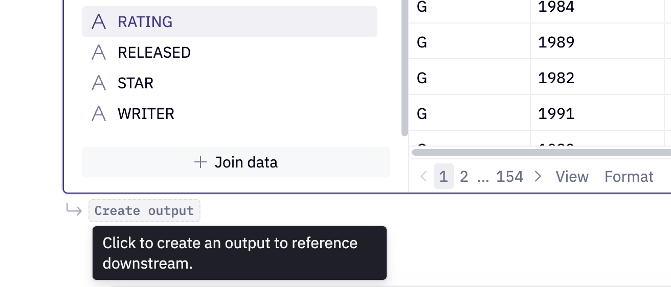Jump to last page 154
This screenshot has height=287, width=671.
(x=509, y=177)
